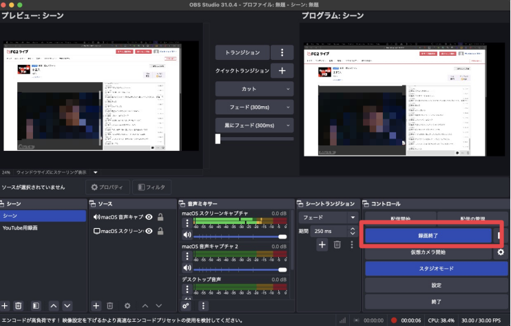Mute the macOS スクリーンキャプチャ speaker icon
The height and width of the screenshot is (326, 511).
point(186,236)
